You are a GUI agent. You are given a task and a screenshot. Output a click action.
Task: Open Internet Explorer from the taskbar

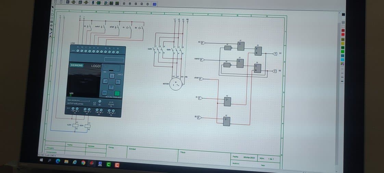(75, 162)
